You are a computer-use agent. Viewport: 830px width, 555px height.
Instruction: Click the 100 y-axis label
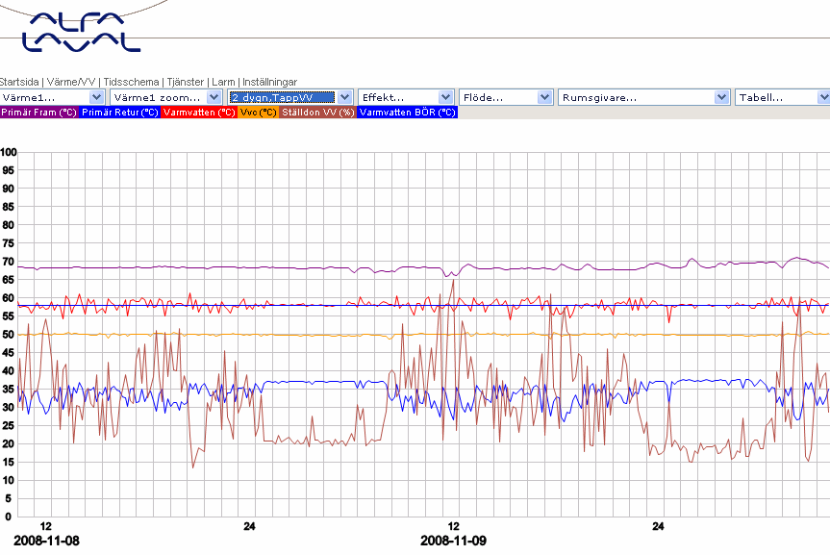pos(9,153)
